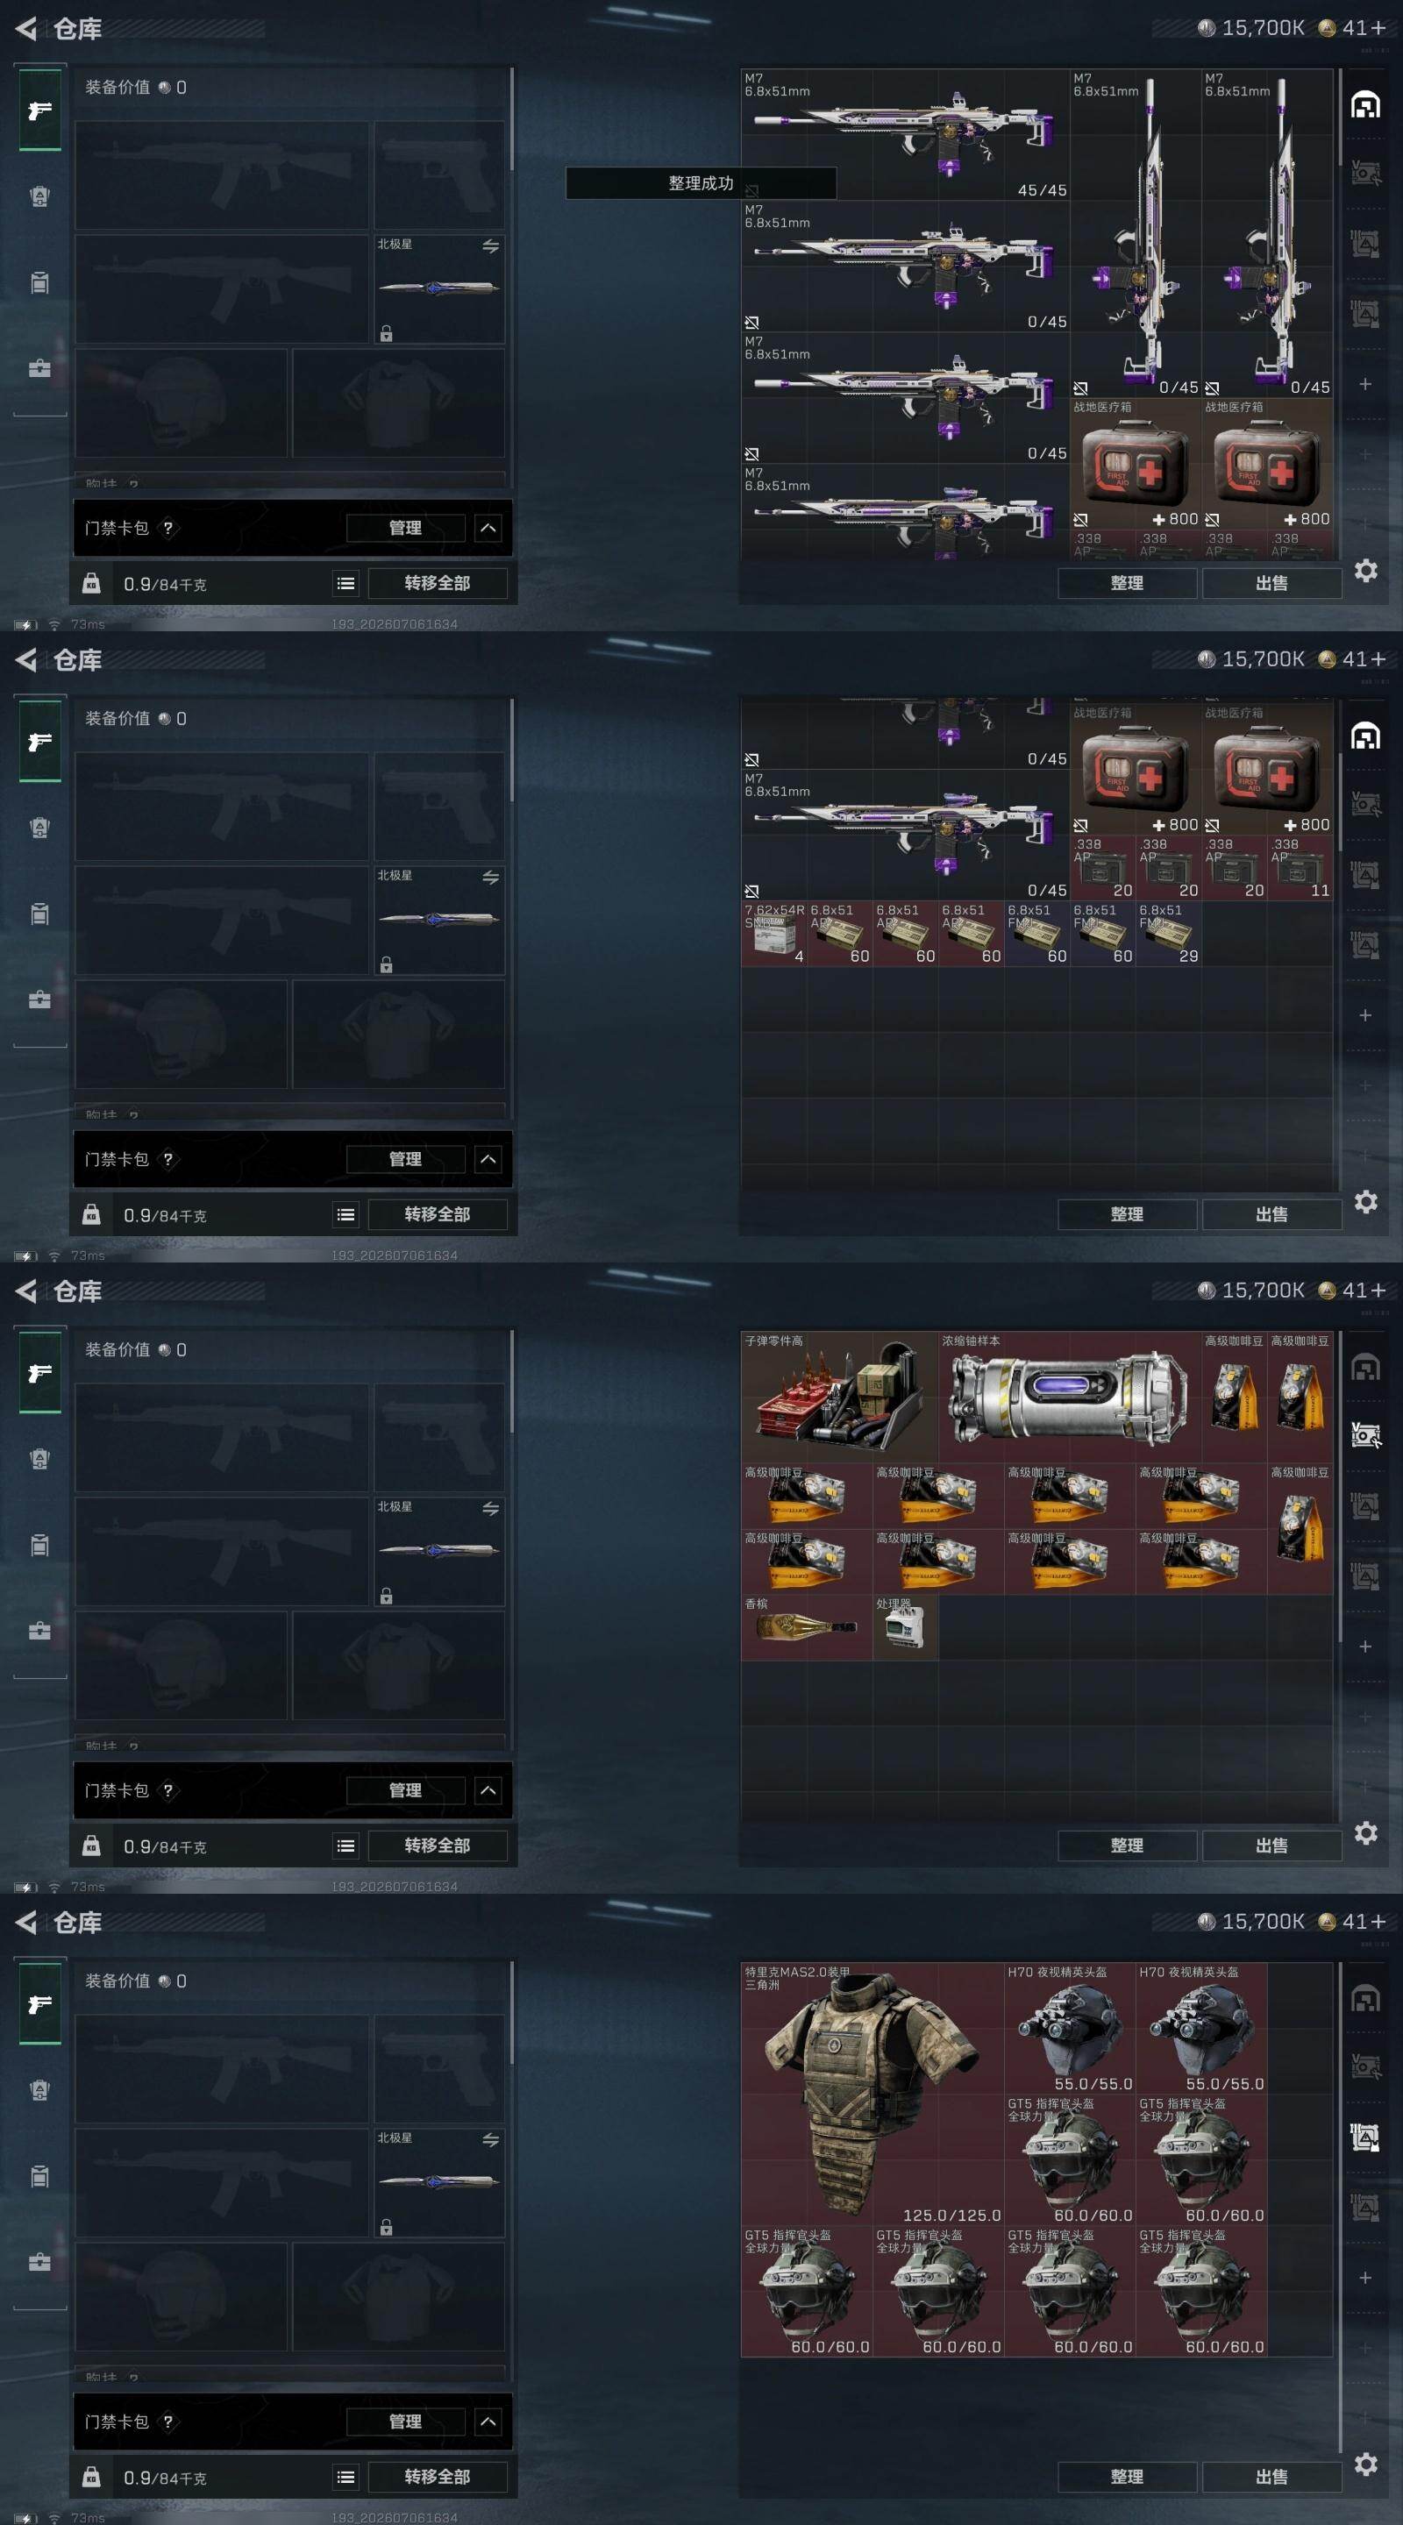Add new stash page plus on M7 rifles screen
The width and height of the screenshot is (1403, 2525).
[1364, 384]
